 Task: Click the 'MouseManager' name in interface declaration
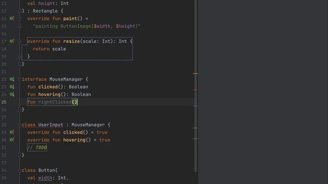[66, 79]
